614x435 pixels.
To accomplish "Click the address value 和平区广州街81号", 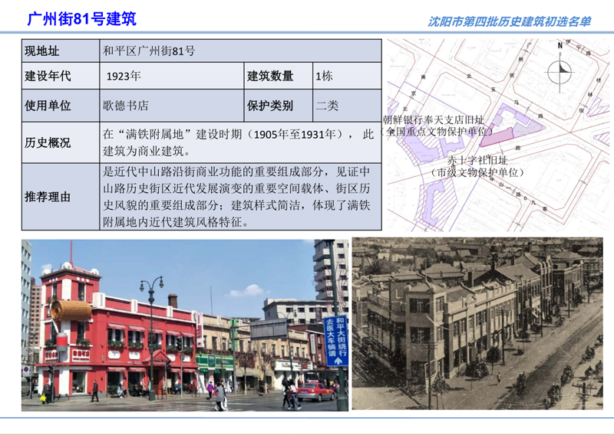I will click(x=149, y=51).
